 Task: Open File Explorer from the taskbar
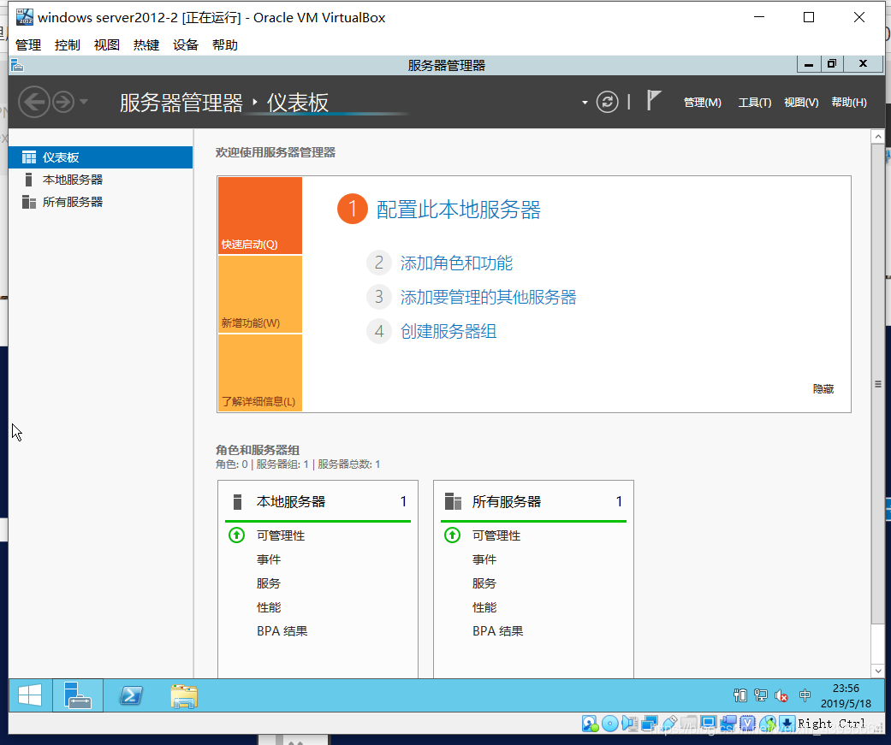[x=183, y=696]
